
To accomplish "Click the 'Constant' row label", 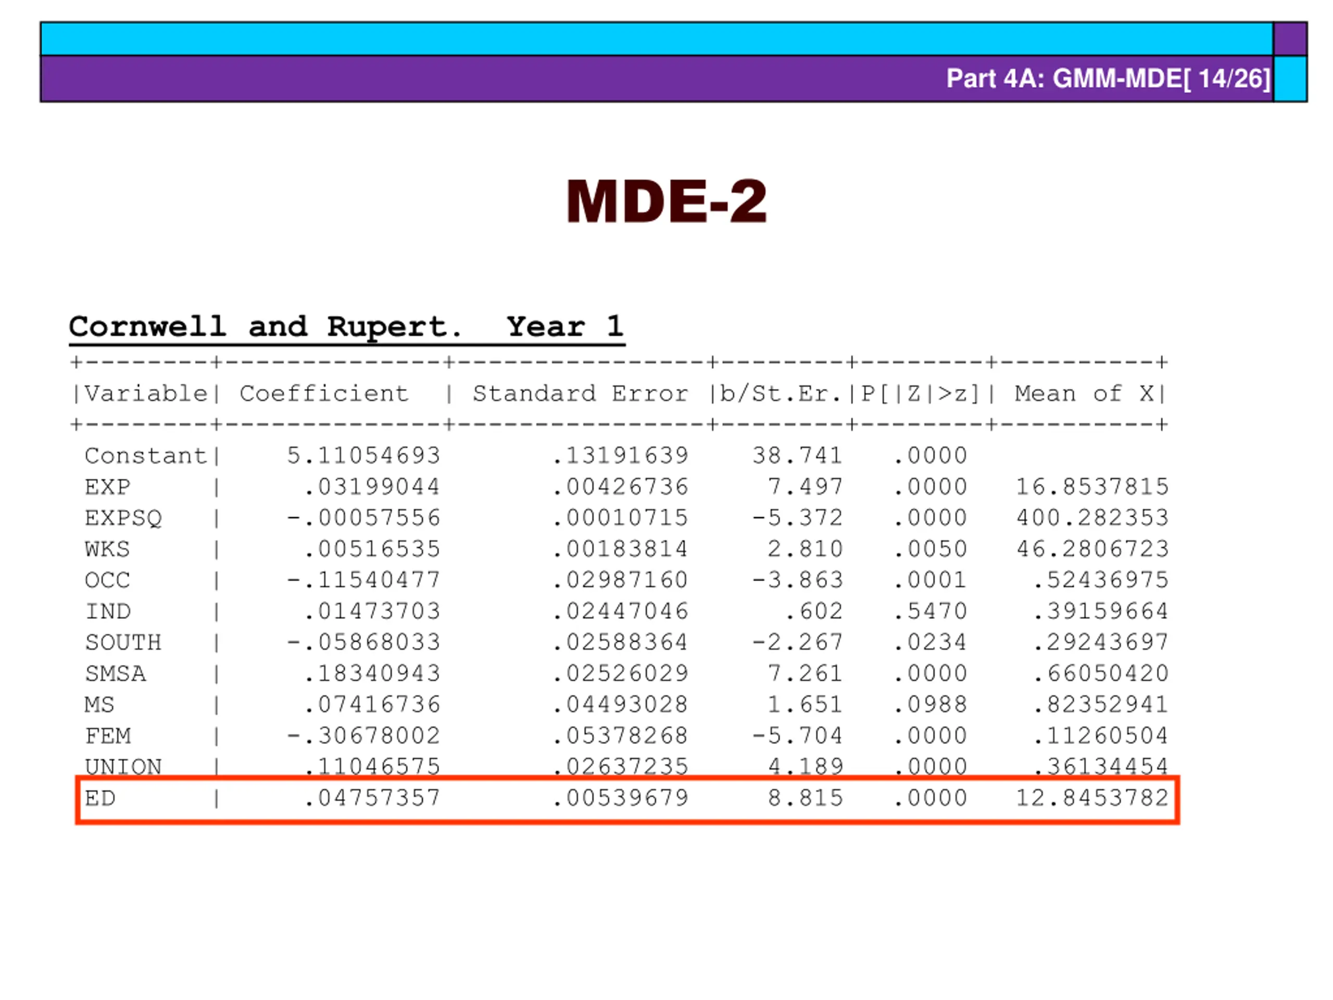I will [146, 456].
